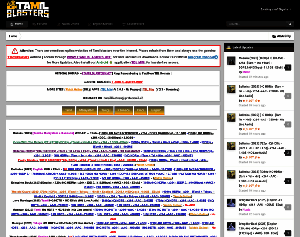Open the English Movies tab

101,24
